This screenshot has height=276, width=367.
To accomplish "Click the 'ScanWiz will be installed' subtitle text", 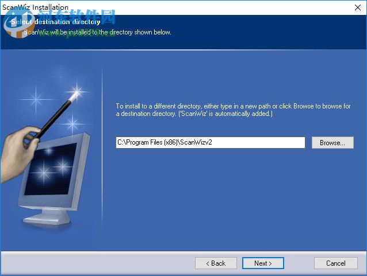I will pyautogui.click(x=97, y=32).
